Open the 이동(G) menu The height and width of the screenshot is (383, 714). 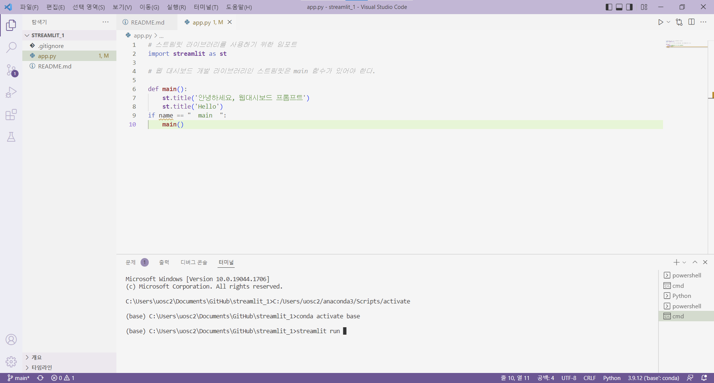(x=149, y=7)
